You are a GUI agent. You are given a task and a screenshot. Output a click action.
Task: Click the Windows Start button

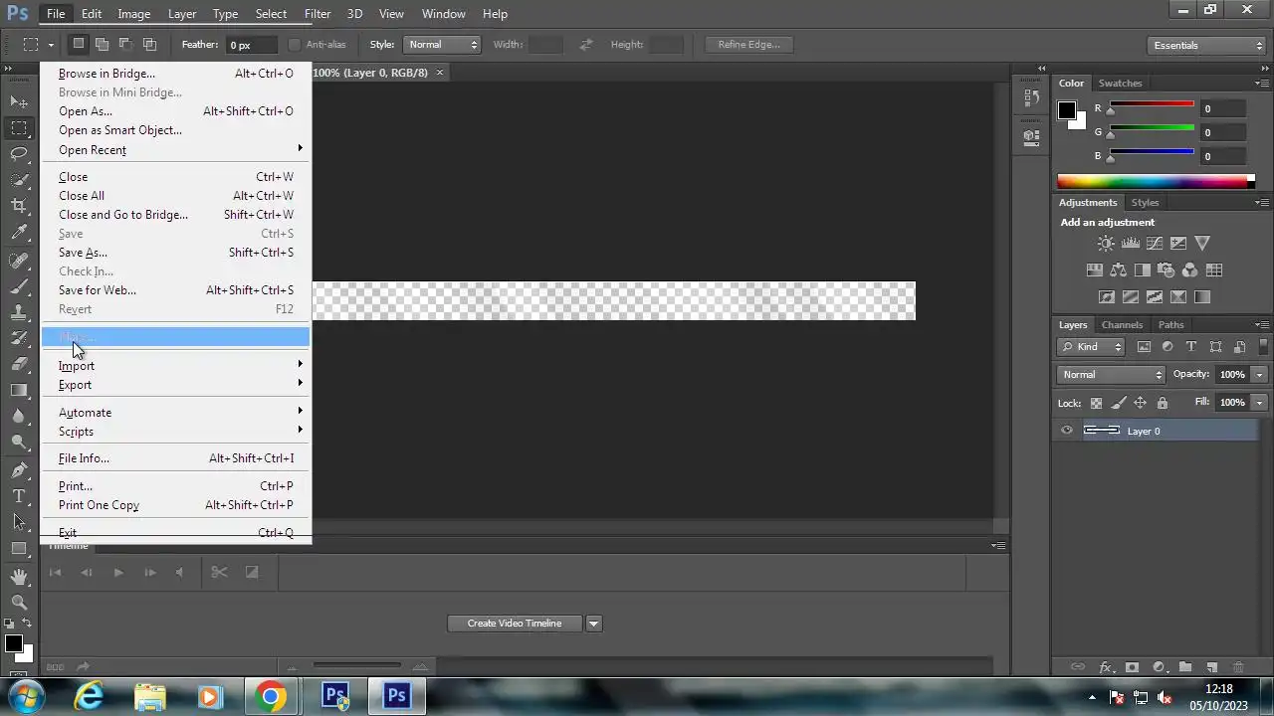pyautogui.click(x=25, y=696)
